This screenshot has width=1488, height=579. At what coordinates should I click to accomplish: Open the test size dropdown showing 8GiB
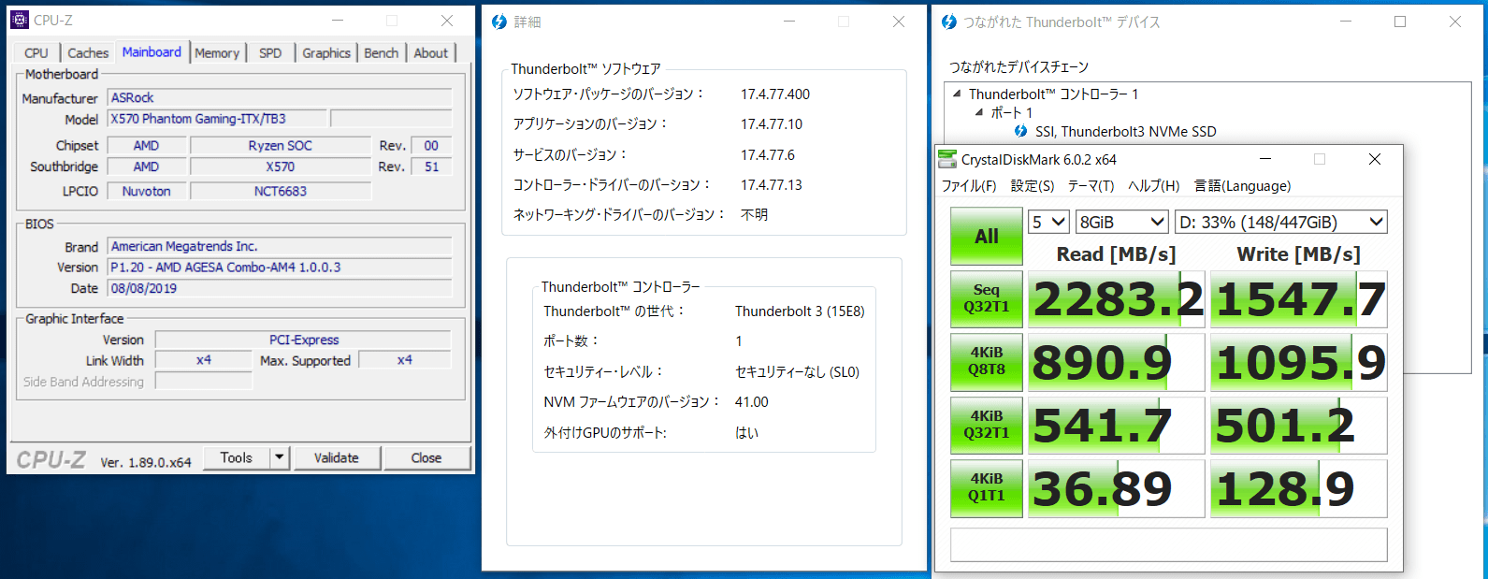click(1122, 222)
